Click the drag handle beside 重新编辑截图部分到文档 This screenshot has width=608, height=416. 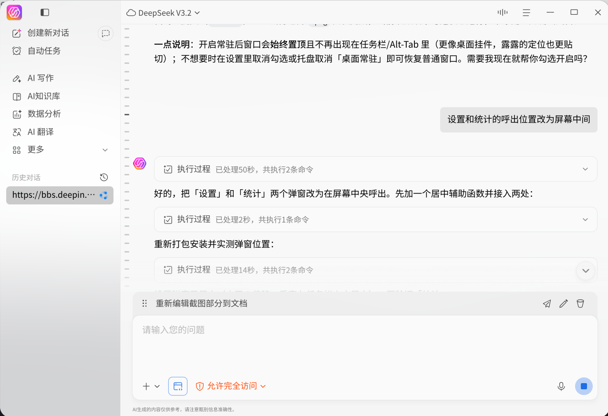144,304
